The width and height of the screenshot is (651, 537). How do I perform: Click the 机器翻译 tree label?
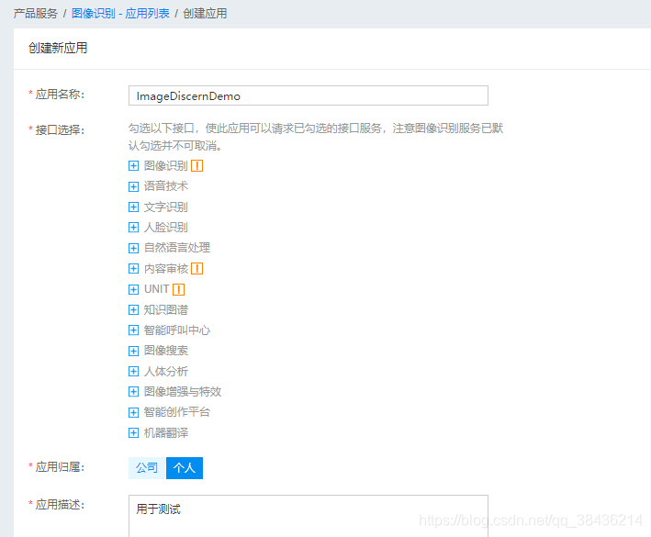pyautogui.click(x=165, y=433)
